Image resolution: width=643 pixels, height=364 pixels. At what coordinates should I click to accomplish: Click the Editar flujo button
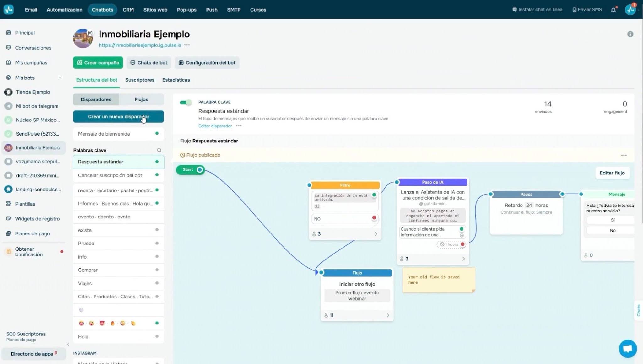pos(612,173)
